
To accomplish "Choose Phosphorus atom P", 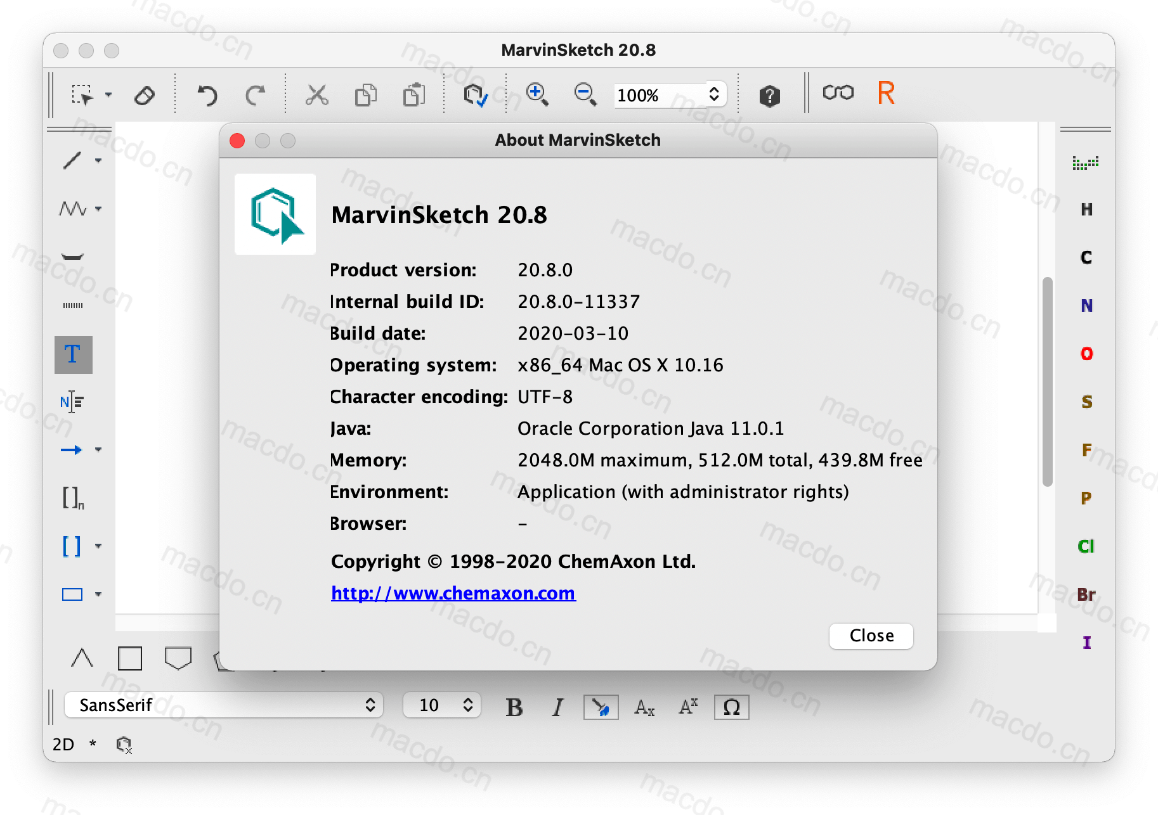I will click(1086, 498).
